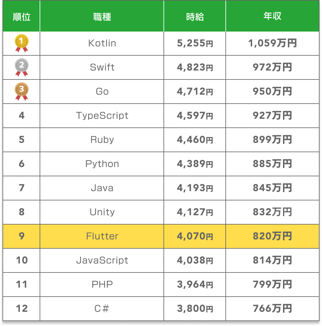322x326 pixels.
Task: Select the Kotlin row name
Action: coord(102,43)
